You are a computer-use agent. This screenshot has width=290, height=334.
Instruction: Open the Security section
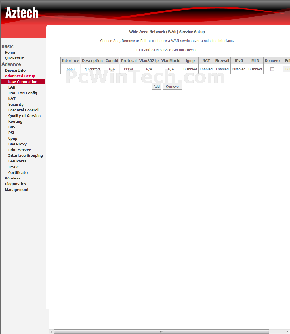[x=16, y=105]
